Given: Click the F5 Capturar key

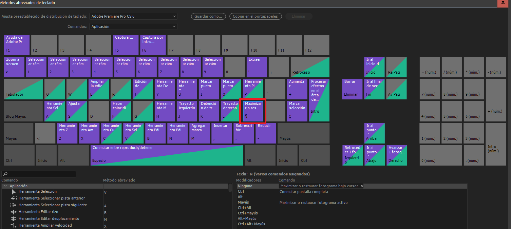Looking at the screenshot, I should 126,45.
